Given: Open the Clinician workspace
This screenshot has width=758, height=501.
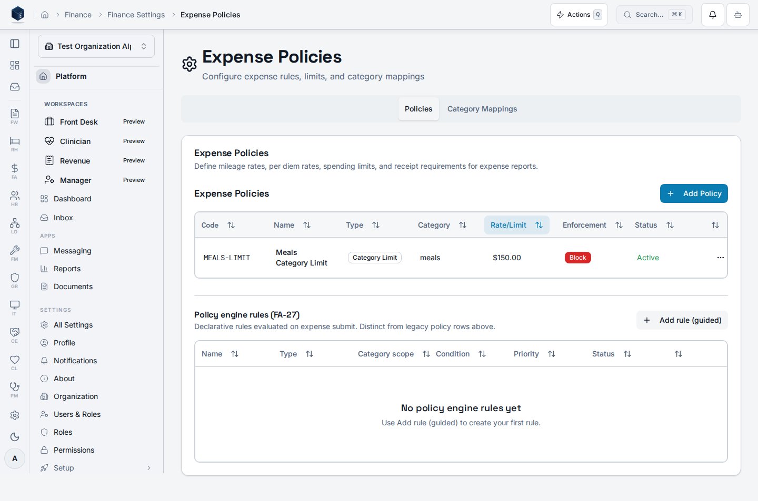Looking at the screenshot, I should 96,141.
